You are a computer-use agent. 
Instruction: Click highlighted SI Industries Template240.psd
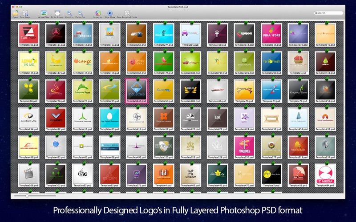(137, 90)
